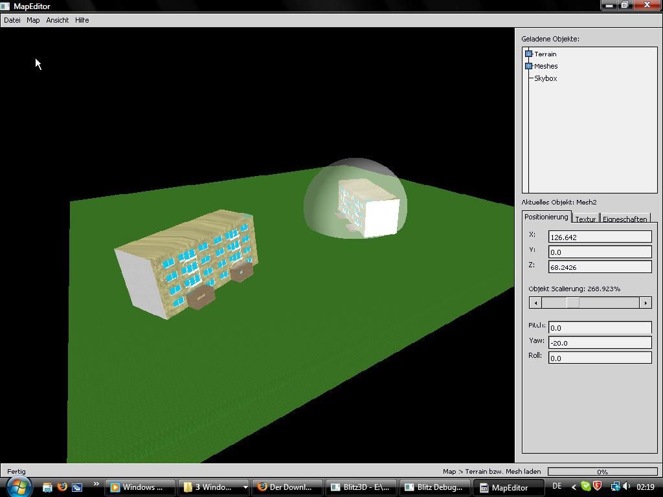The width and height of the screenshot is (663, 497).
Task: Open the Ansicht menu
Action: pyautogui.click(x=57, y=20)
